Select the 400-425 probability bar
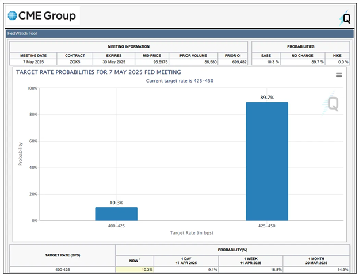This screenshot has width=359, height=276. 116,213
